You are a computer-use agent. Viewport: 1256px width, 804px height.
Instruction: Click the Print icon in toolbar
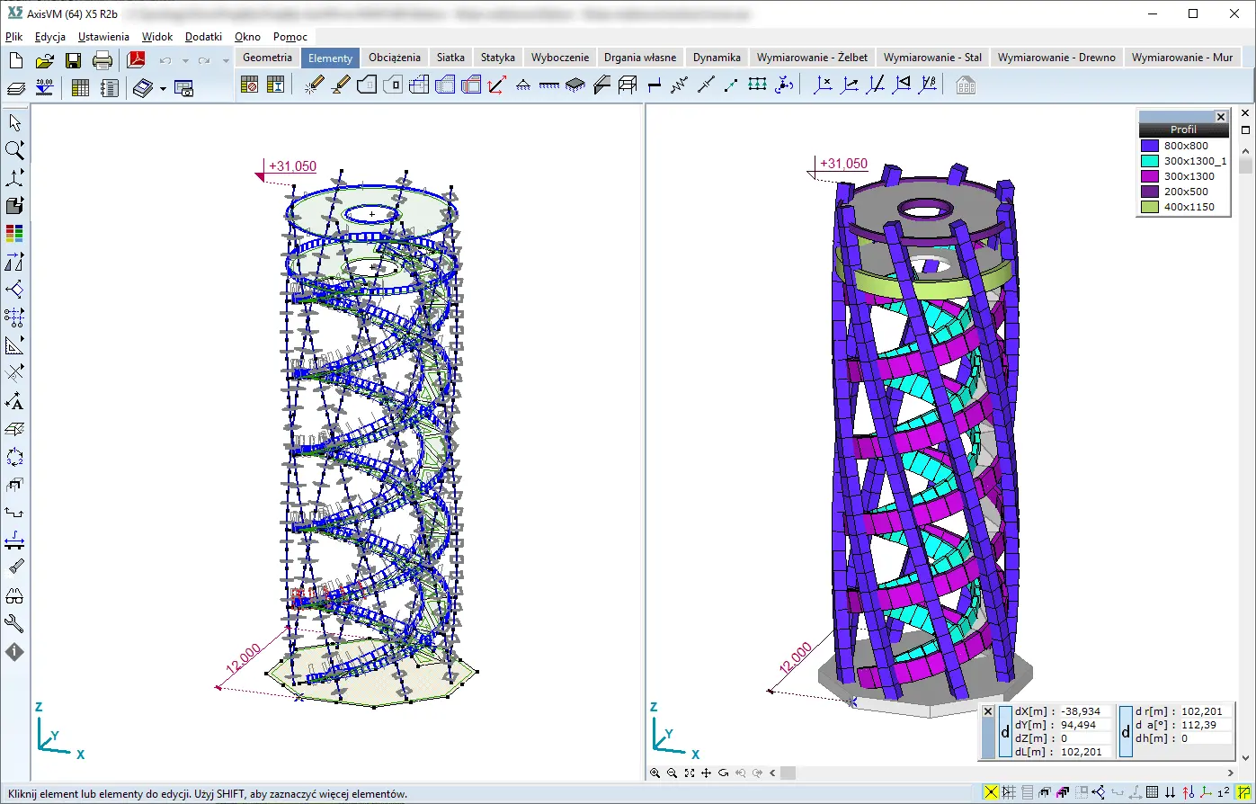102,60
